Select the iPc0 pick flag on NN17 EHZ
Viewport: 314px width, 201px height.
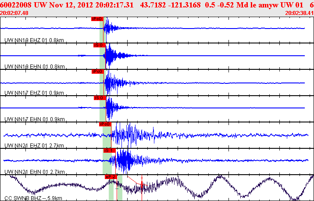coord(98,72)
